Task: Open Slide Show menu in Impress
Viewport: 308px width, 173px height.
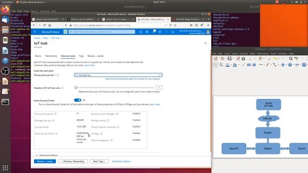Action: coord(263,53)
